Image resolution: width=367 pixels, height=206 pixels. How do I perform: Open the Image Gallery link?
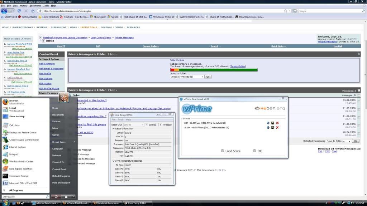[x=151, y=46]
